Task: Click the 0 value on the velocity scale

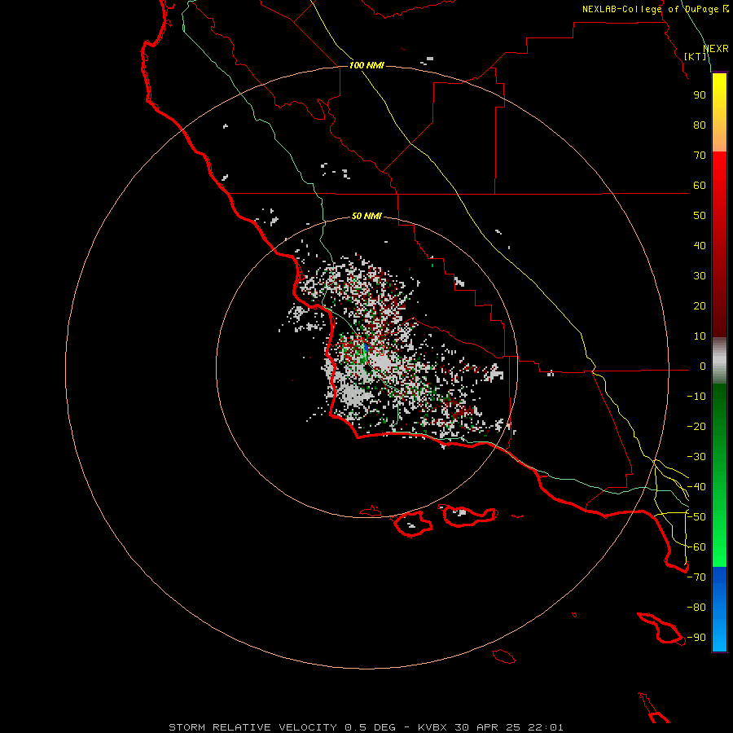Action: pyautogui.click(x=703, y=366)
